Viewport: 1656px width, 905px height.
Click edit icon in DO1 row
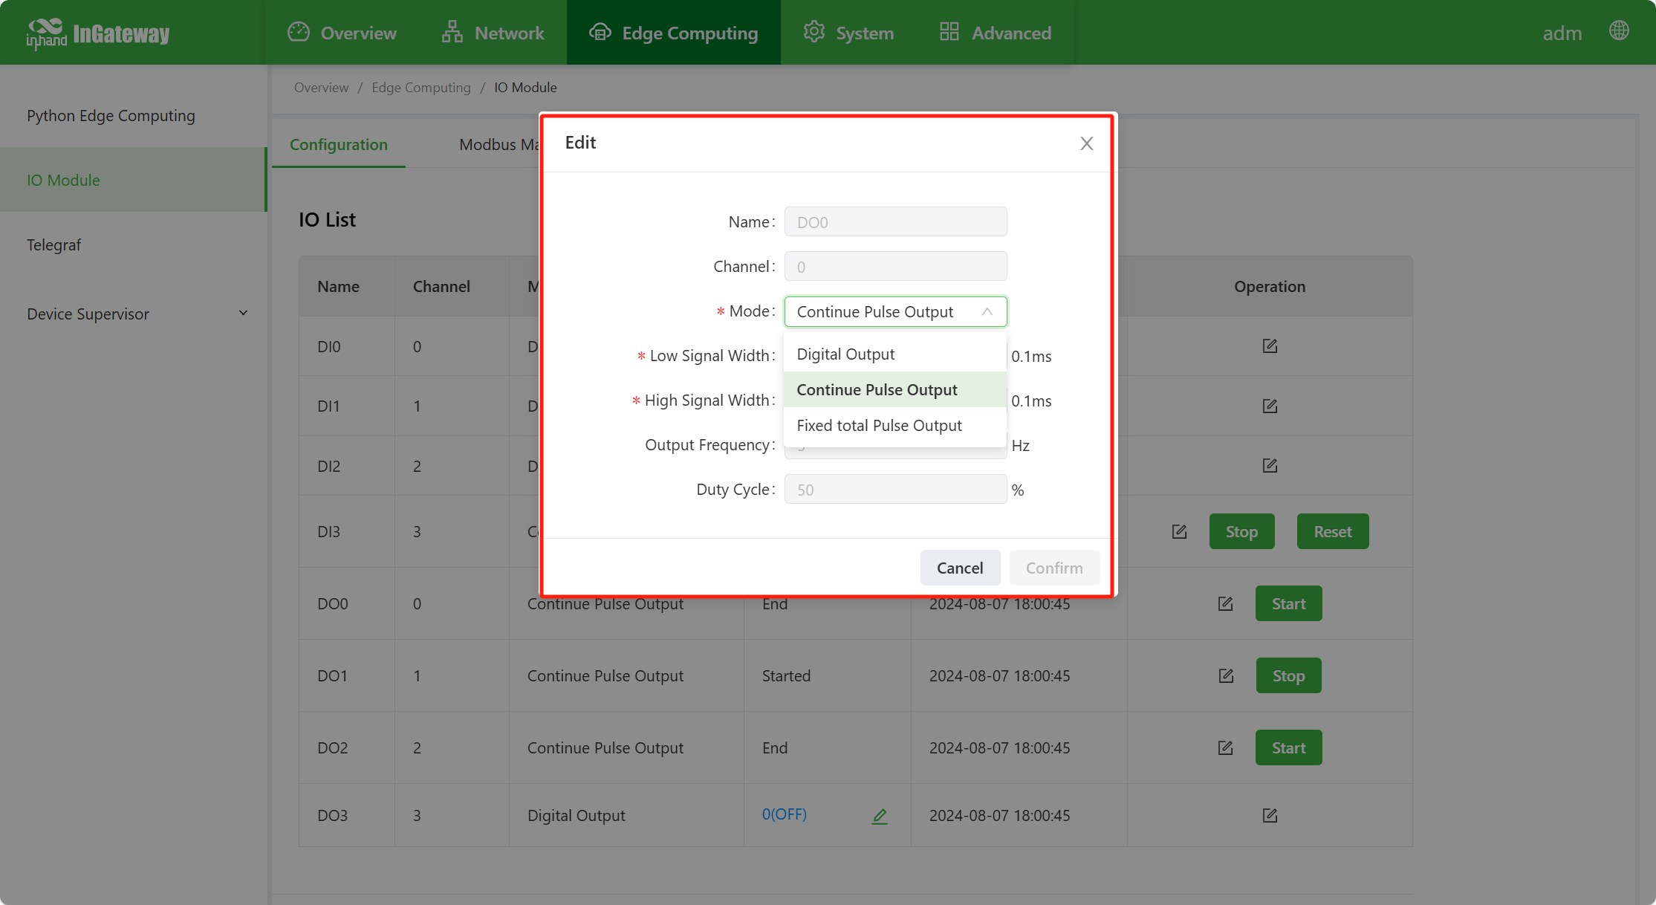pyautogui.click(x=1226, y=675)
